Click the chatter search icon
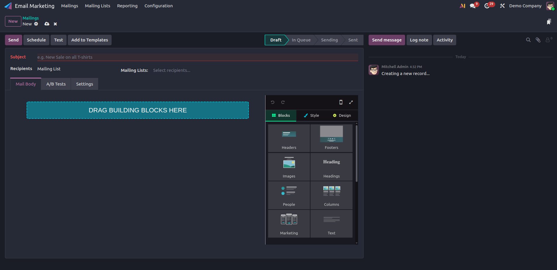 tap(528, 40)
